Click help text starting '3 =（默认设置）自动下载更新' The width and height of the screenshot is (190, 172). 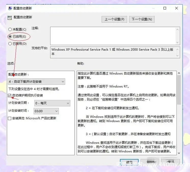coord(128,134)
